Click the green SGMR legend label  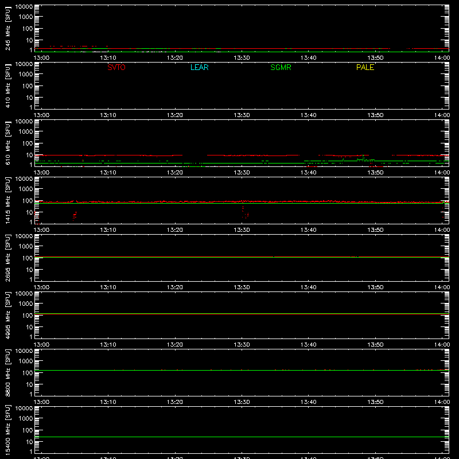click(x=281, y=67)
